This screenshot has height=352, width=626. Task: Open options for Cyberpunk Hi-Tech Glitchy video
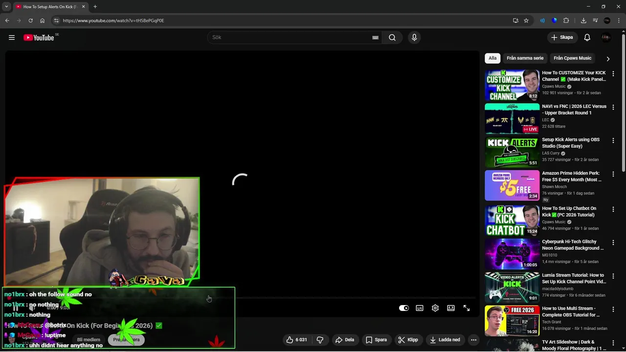613,242
